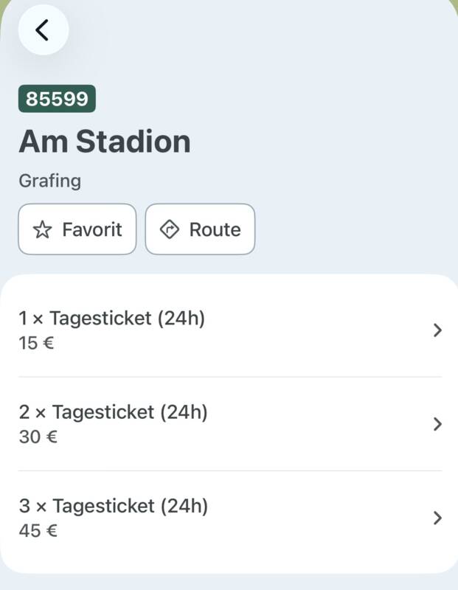Screen dimensions: 458x590
Task: Tap the Grafing location label
Action: (x=49, y=181)
